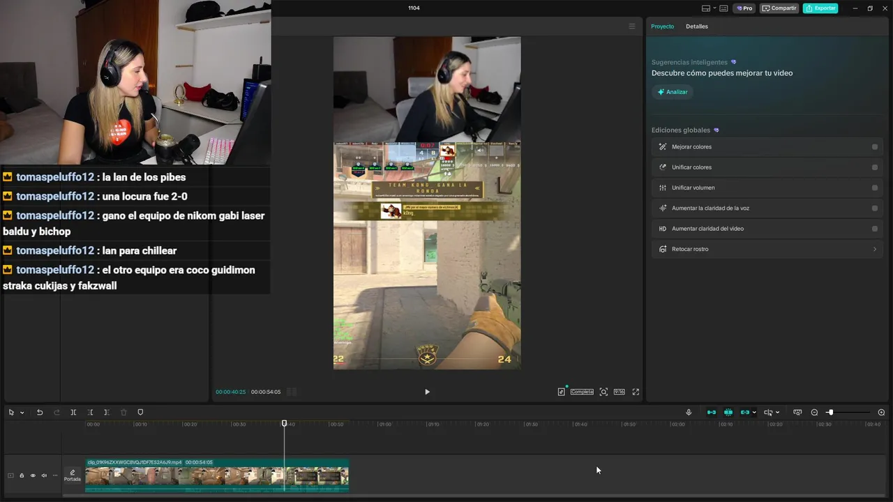Enable the Unificar volumen checkbox
Image resolution: width=893 pixels, height=502 pixels.
(875, 188)
